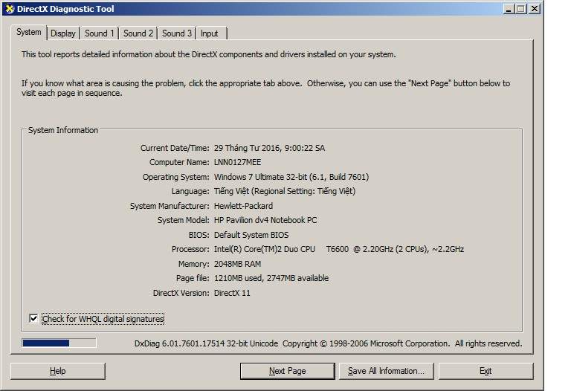
Task: Click the DirectX Diagnostic Tool title bar icon
Action: (9, 9)
